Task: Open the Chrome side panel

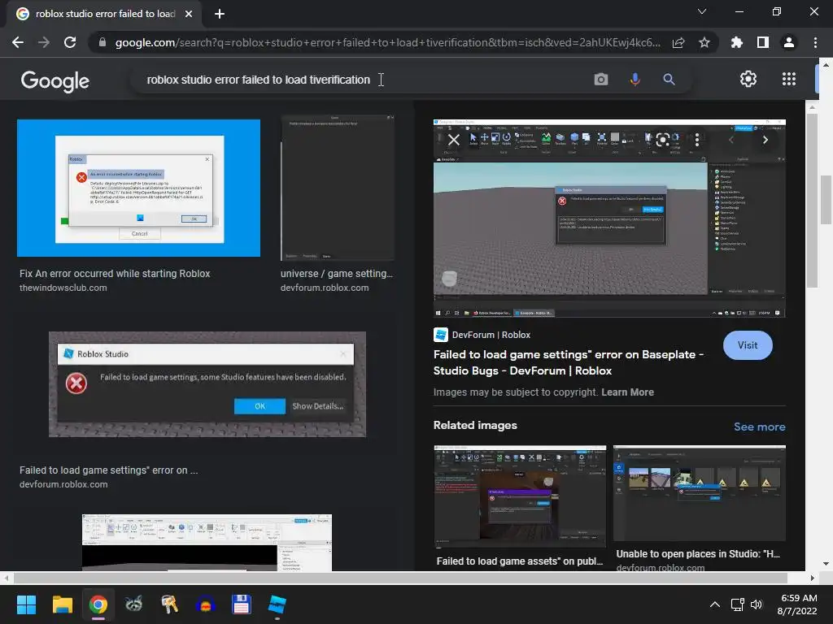Action: [763, 42]
